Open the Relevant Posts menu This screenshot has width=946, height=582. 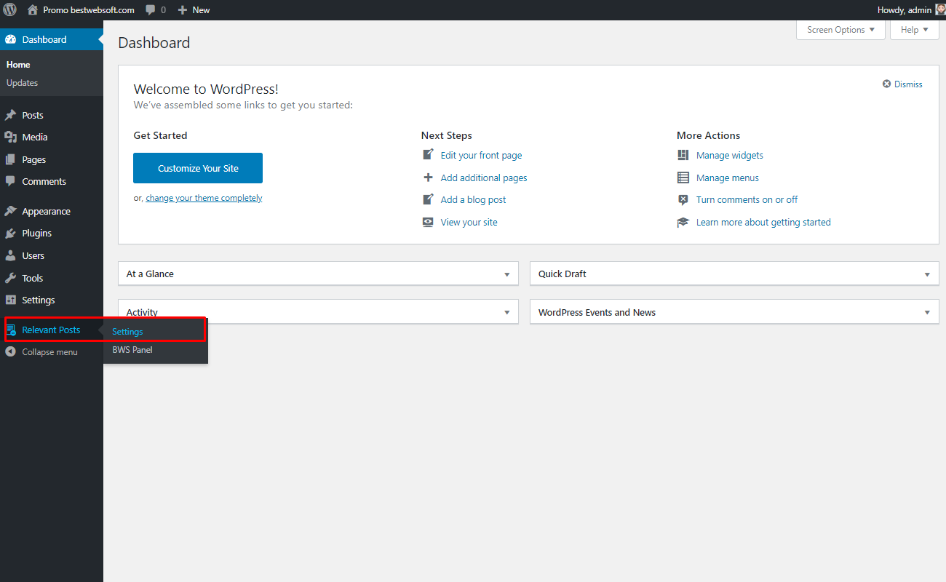(52, 330)
